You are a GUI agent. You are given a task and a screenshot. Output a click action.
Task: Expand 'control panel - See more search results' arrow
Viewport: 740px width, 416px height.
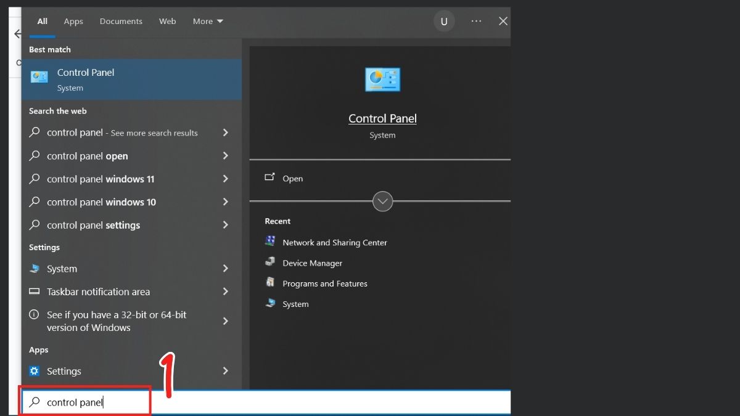pyautogui.click(x=225, y=133)
